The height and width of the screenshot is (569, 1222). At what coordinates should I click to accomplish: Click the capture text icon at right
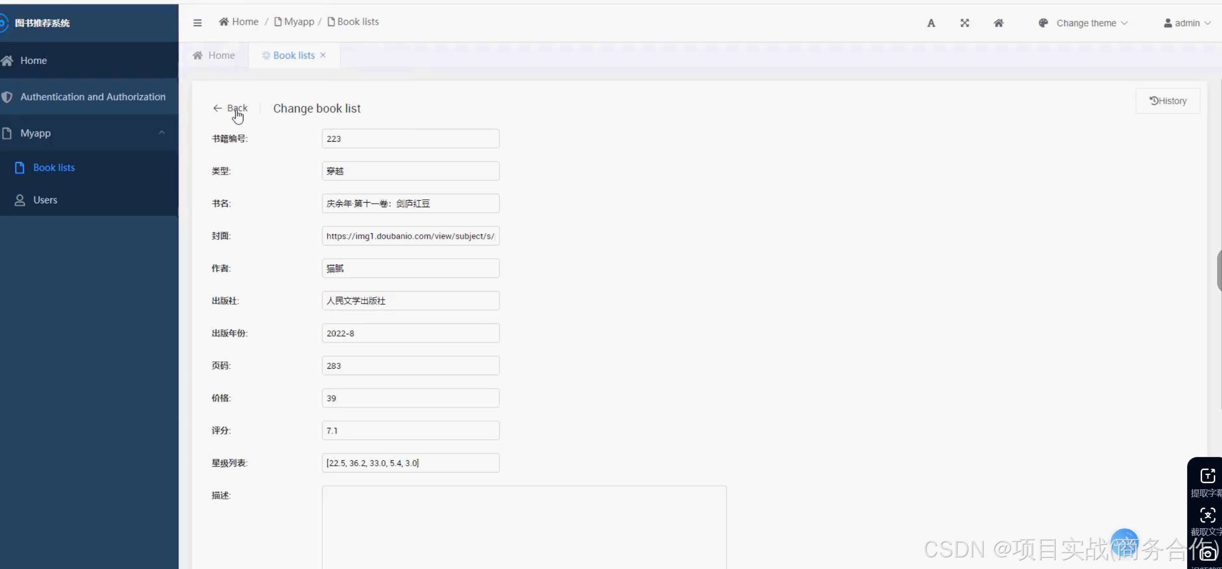pos(1207,515)
